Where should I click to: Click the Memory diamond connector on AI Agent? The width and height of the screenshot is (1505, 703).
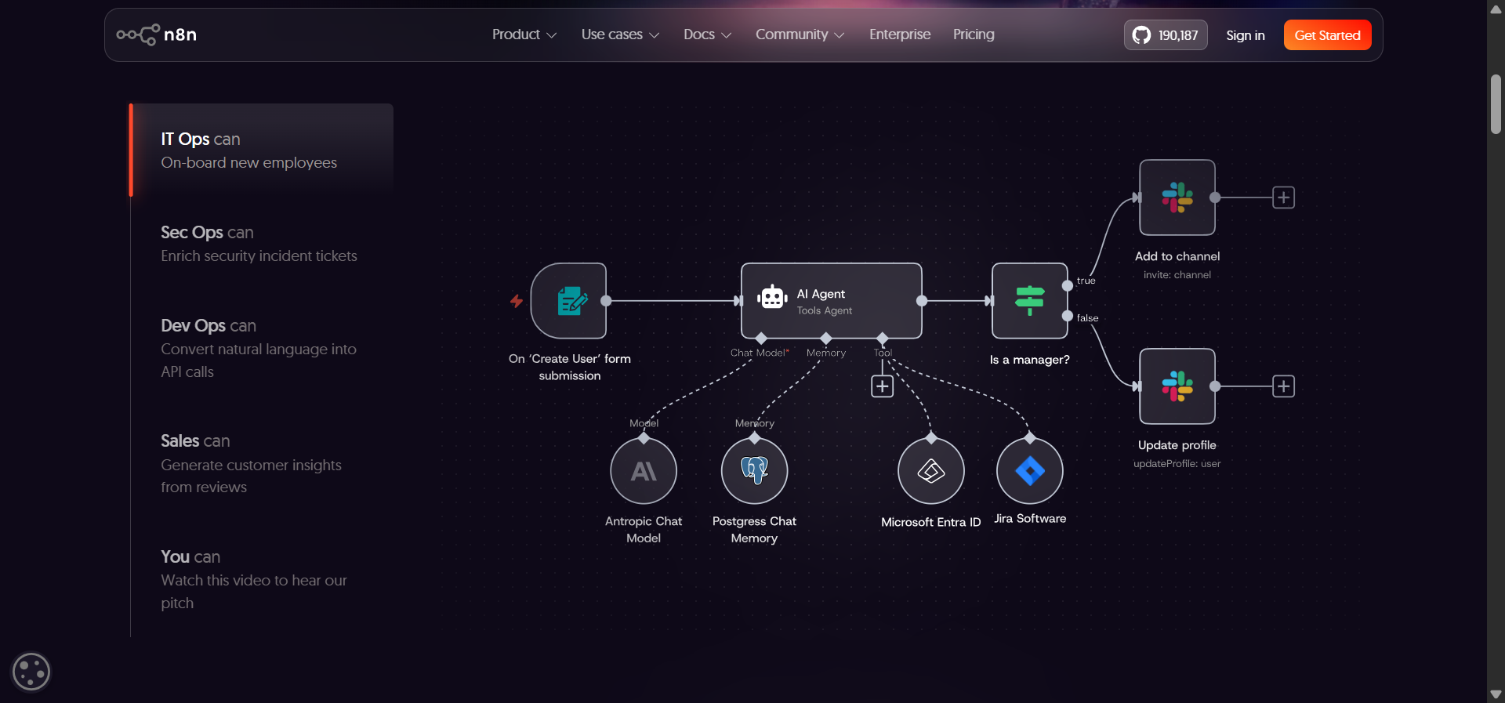coord(826,339)
